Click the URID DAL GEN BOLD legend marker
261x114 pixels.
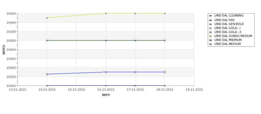click(211, 24)
